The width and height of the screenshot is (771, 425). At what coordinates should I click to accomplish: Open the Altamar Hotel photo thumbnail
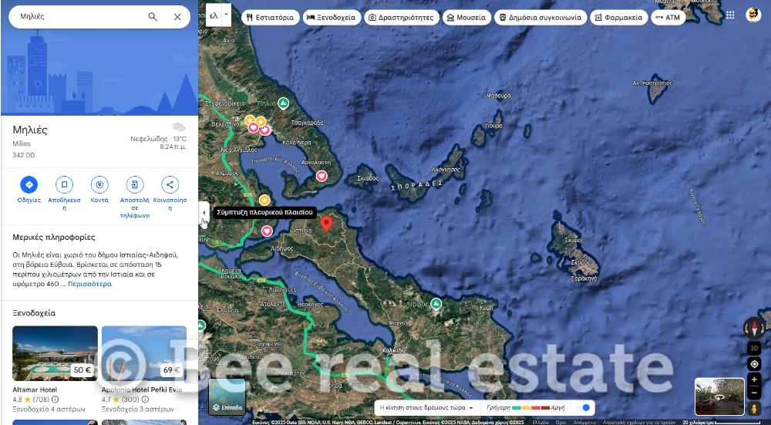(55, 353)
